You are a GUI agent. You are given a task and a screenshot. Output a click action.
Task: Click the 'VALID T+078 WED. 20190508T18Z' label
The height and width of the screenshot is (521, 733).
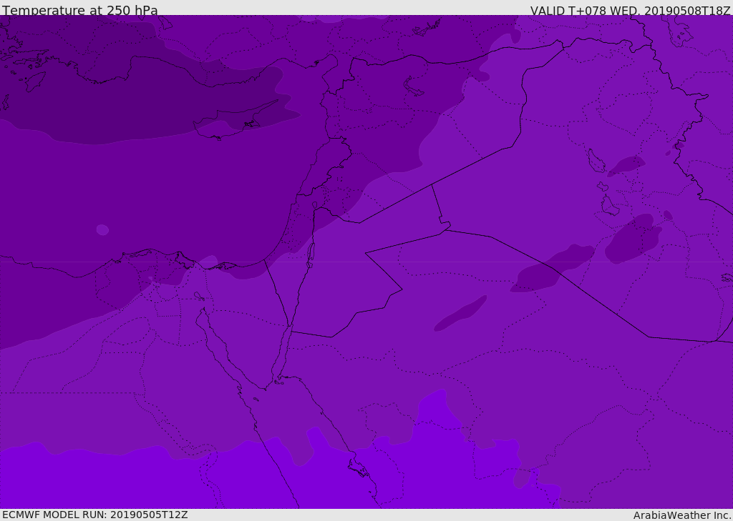[x=630, y=10]
